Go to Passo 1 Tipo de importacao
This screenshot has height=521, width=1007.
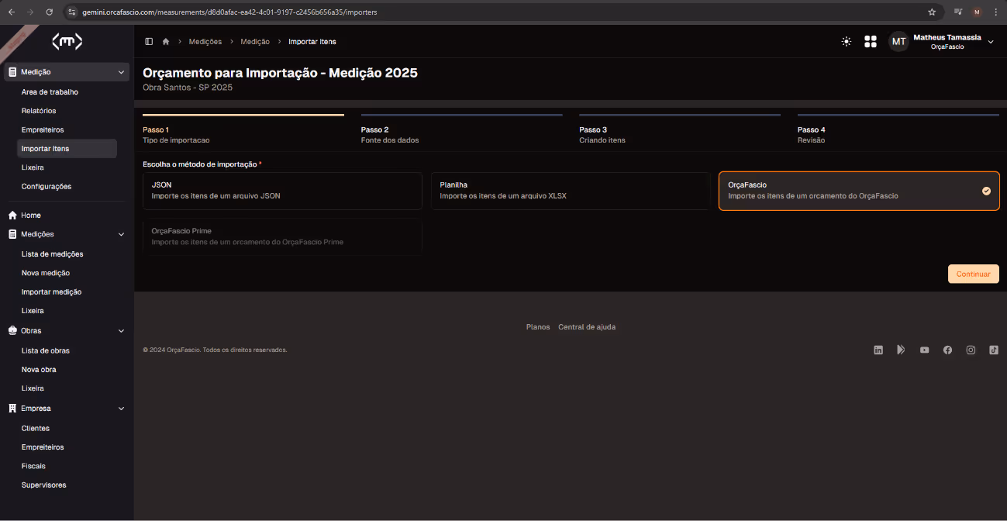(243, 129)
